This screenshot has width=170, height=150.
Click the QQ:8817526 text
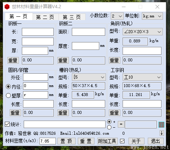click(44, 134)
